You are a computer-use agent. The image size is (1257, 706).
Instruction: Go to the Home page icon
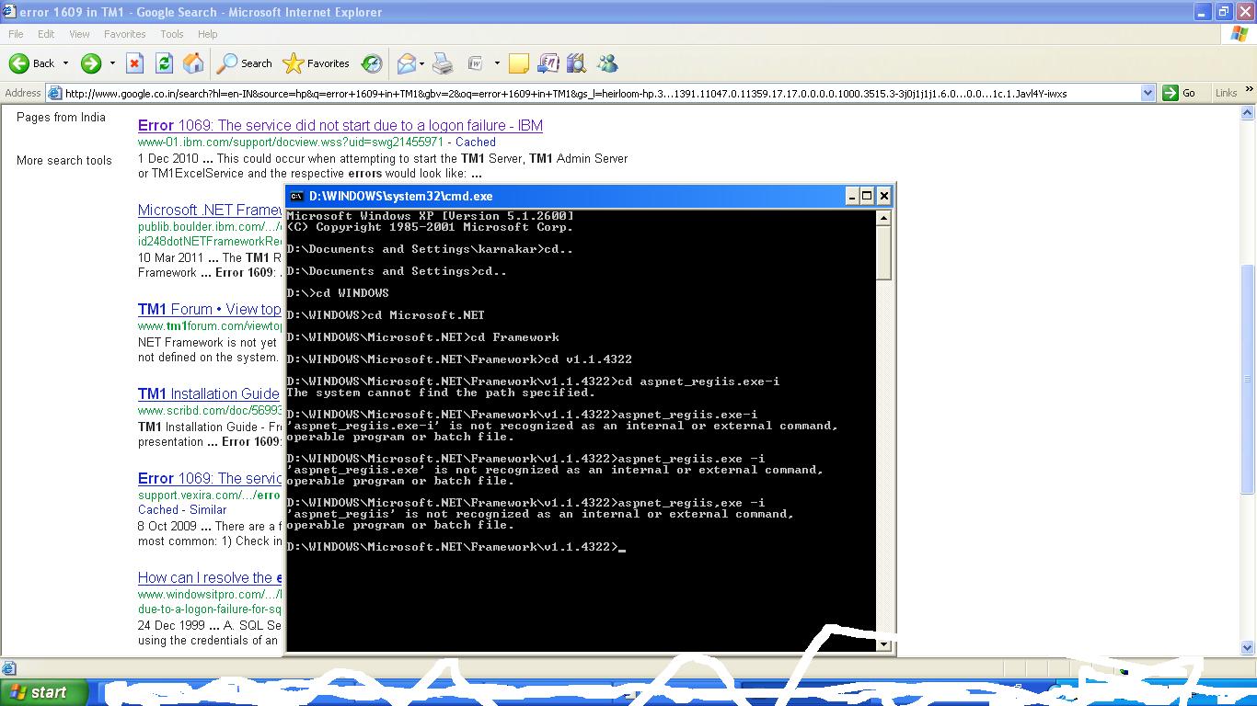193,63
